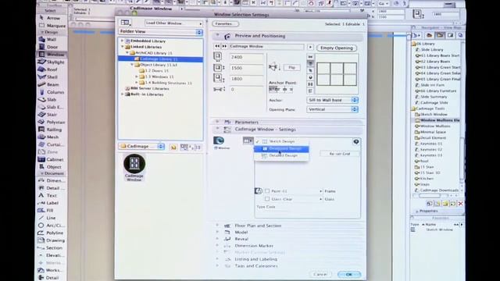Image resolution: width=500 pixels, height=281 pixels.
Task: Open the Load Other Window dropdown
Action: pos(173,23)
